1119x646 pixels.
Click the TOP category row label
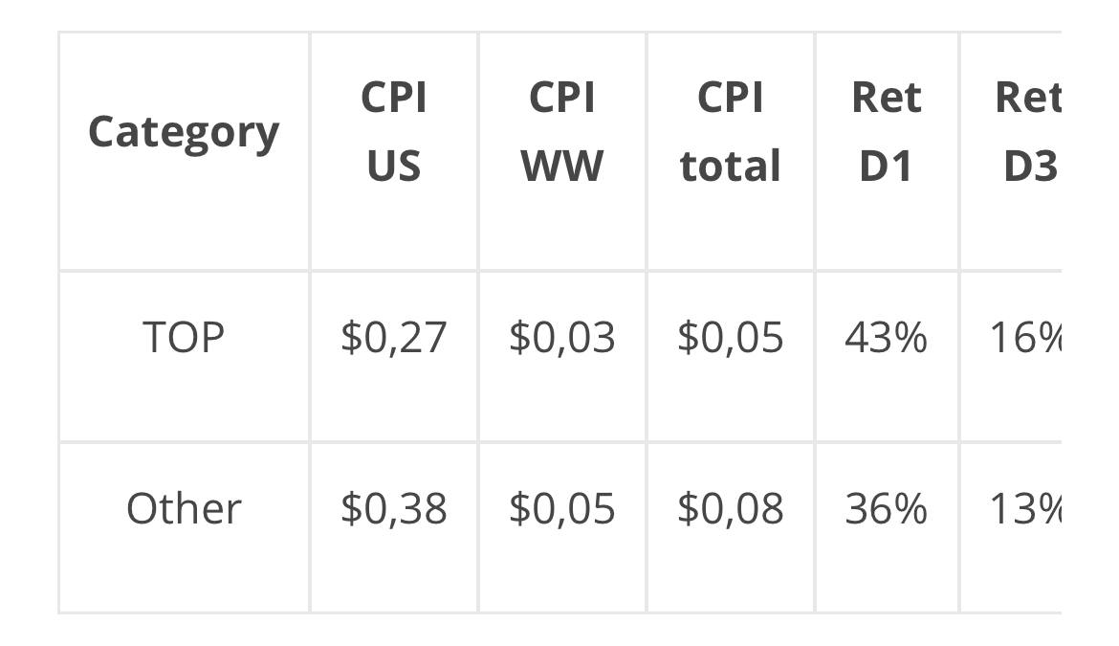pos(184,337)
